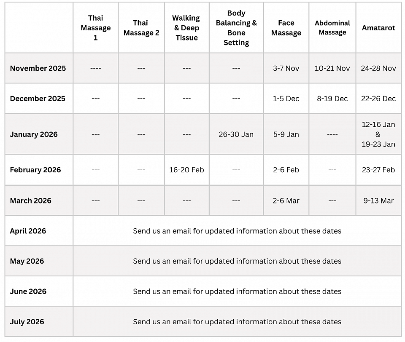Click the July 2026 email info message
Image resolution: width=405 pixels, height=342 pixels.
pos(237,322)
